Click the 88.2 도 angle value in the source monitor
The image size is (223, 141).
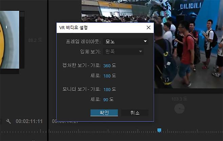click(x=35, y=40)
